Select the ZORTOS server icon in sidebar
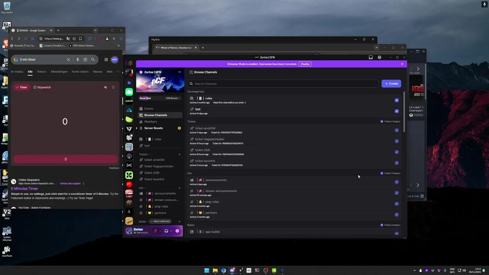 (129, 101)
